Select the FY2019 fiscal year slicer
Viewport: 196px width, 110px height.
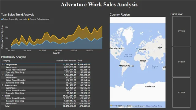(x=181, y=62)
